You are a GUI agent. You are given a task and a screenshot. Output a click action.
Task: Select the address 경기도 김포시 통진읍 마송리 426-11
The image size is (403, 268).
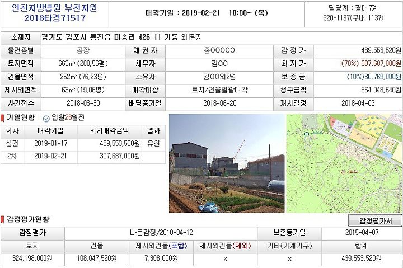101,37
